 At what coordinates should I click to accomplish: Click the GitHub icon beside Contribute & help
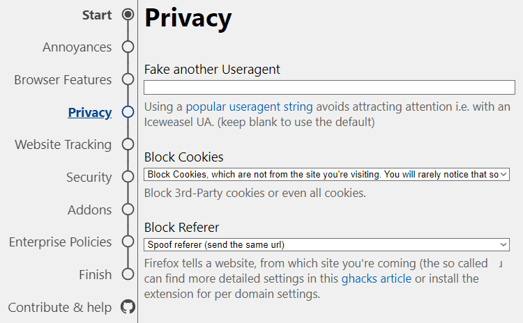(128, 307)
